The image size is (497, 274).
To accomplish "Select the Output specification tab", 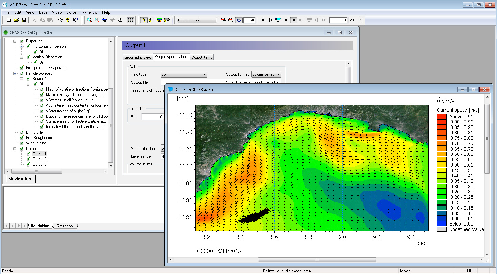I will coord(171,57).
